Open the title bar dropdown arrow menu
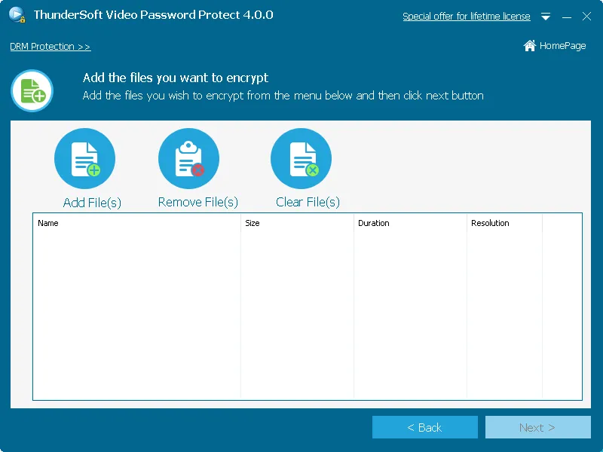Screen dimensions: 603x452 click(x=546, y=17)
